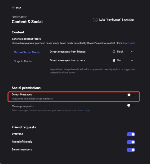Toggle the Direct Messages switch
This screenshot has width=150, height=164.
tap(131, 95)
